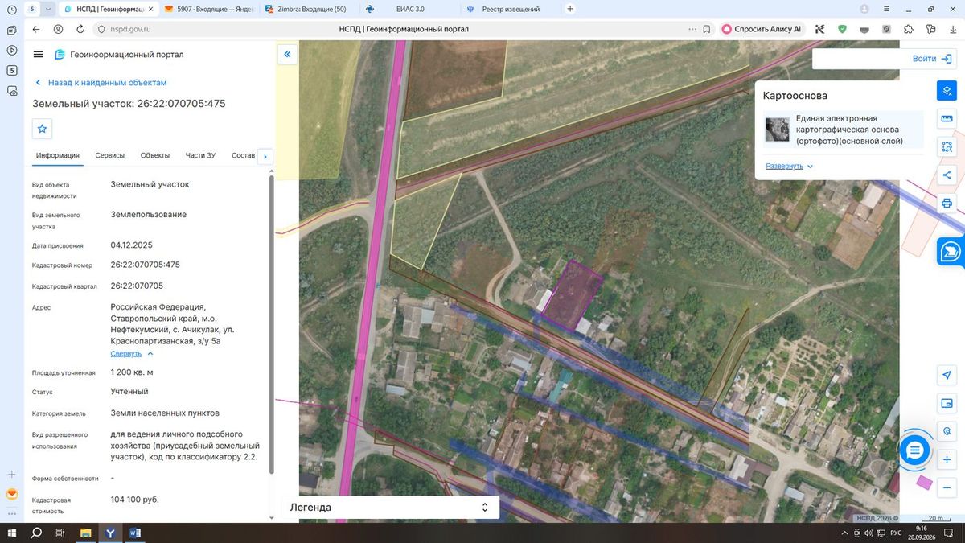
Task: Open the ЕИАС 3.0 browser tab
Action: (x=410, y=9)
